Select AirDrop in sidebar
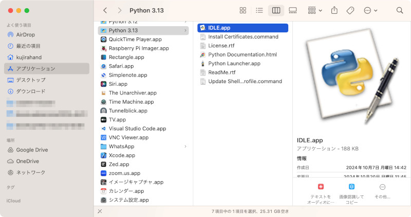411x217 pixels. click(x=25, y=35)
